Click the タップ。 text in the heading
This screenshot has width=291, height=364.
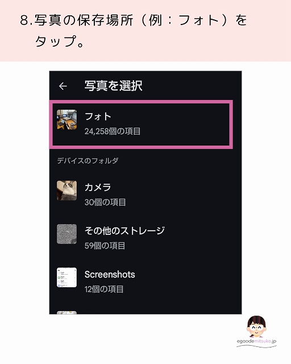coord(60,42)
